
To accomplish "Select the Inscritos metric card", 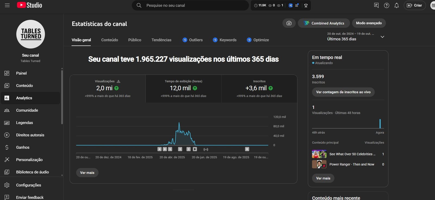I will (259, 89).
